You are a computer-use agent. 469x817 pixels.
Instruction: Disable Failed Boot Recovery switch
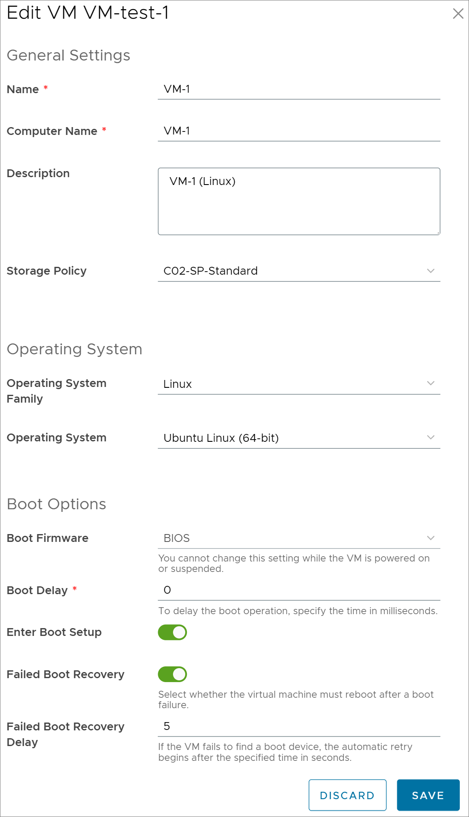[173, 674]
